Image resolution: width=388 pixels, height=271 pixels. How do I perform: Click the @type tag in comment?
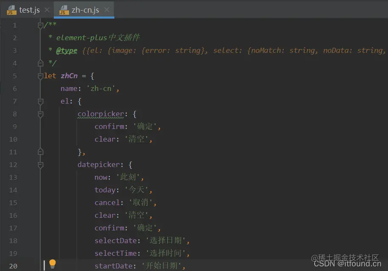pyautogui.click(x=67, y=50)
